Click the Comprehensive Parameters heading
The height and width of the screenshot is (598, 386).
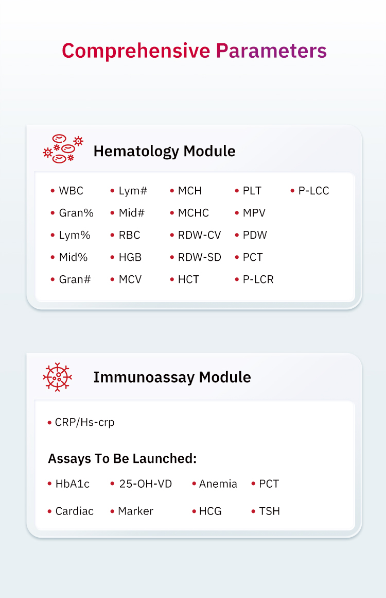coord(194,51)
